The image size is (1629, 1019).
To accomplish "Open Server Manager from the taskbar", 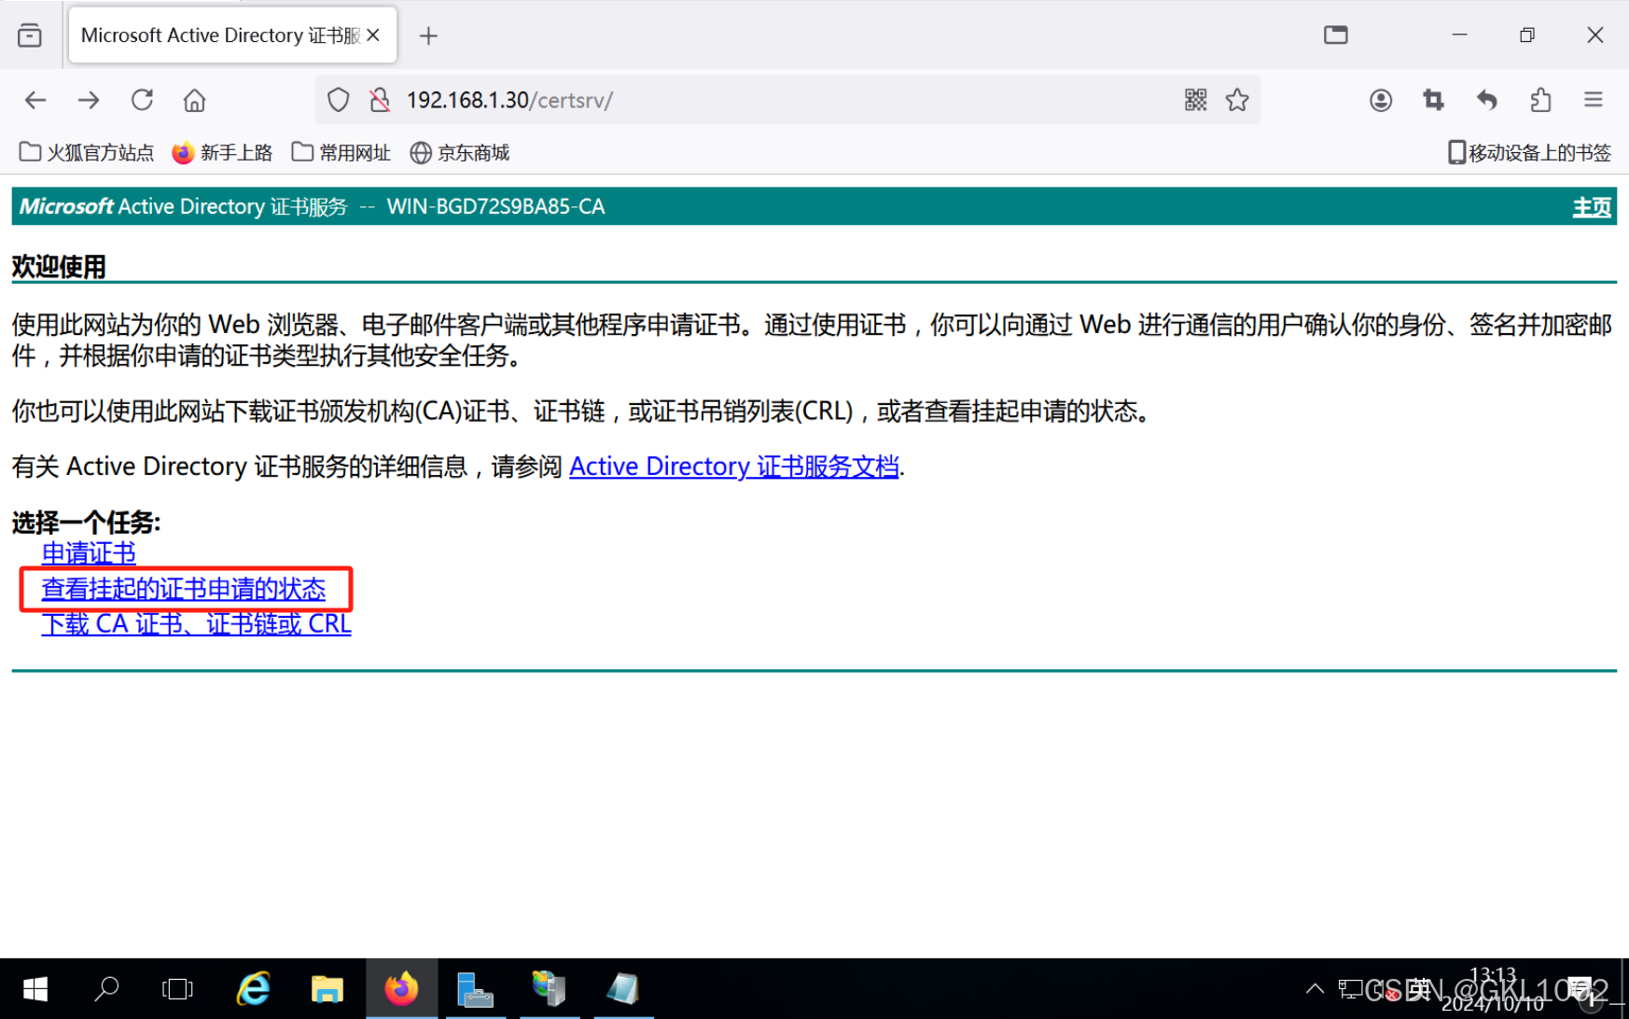I will coord(475,989).
